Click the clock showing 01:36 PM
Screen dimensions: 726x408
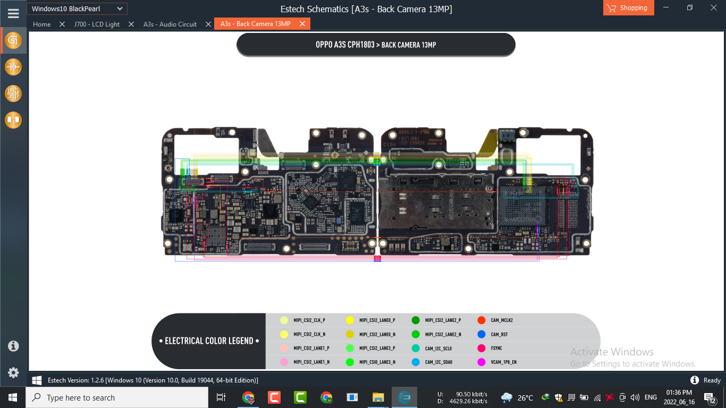coord(679,397)
